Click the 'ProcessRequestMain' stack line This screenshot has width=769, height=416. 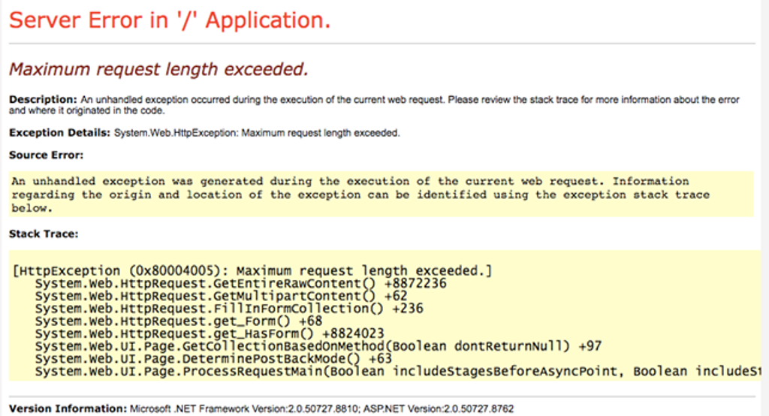click(398, 372)
